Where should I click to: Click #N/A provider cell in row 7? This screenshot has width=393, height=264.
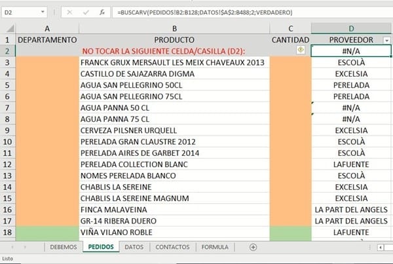[x=351, y=108]
